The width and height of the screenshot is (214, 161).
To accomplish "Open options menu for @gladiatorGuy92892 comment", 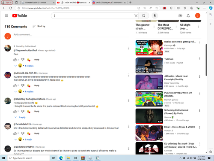I will tap(128, 149).
